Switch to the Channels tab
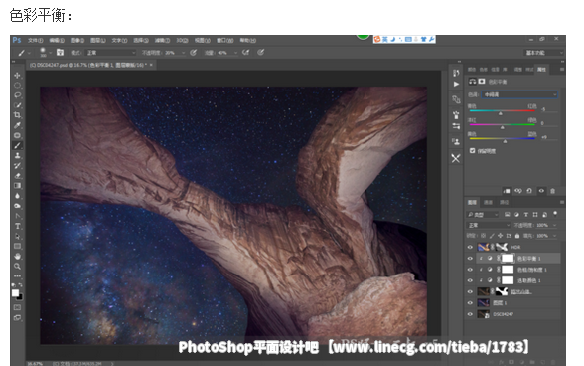 pos(488,202)
